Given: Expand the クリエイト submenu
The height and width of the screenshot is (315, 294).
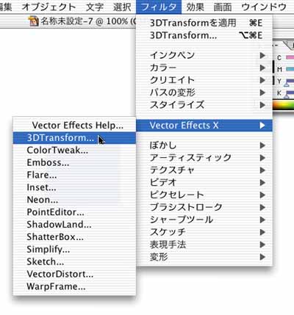Looking at the screenshot, I should [204, 80].
